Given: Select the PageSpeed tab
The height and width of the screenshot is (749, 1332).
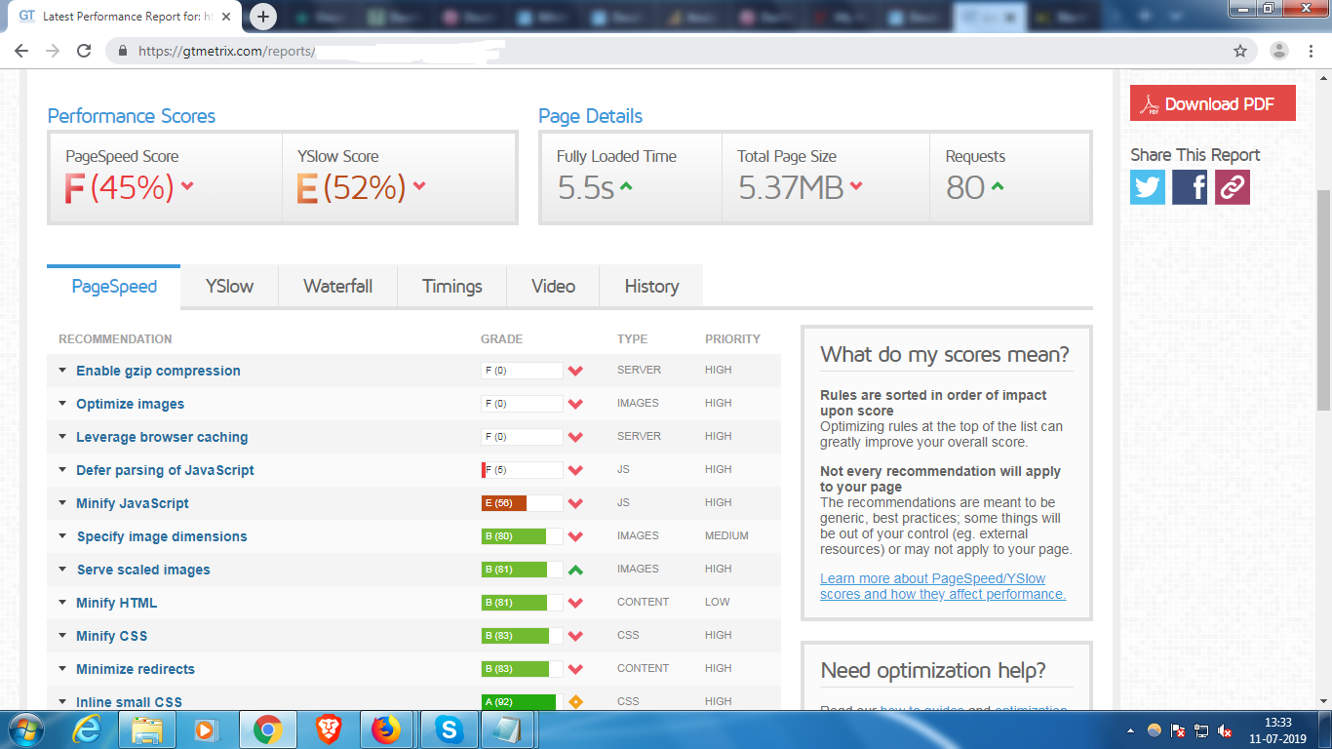Looking at the screenshot, I should (x=114, y=287).
